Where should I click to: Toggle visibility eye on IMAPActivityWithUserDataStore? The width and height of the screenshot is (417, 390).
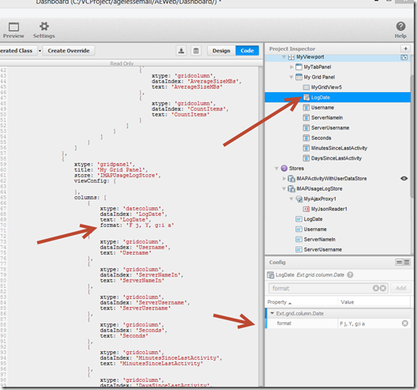pos(404,179)
